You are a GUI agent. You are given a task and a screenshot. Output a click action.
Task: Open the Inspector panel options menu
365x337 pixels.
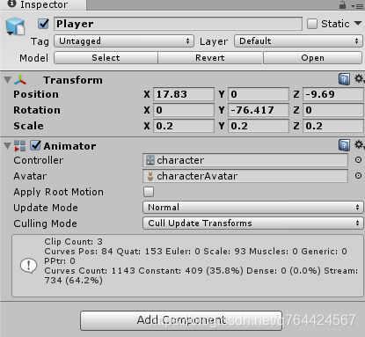(x=357, y=6)
